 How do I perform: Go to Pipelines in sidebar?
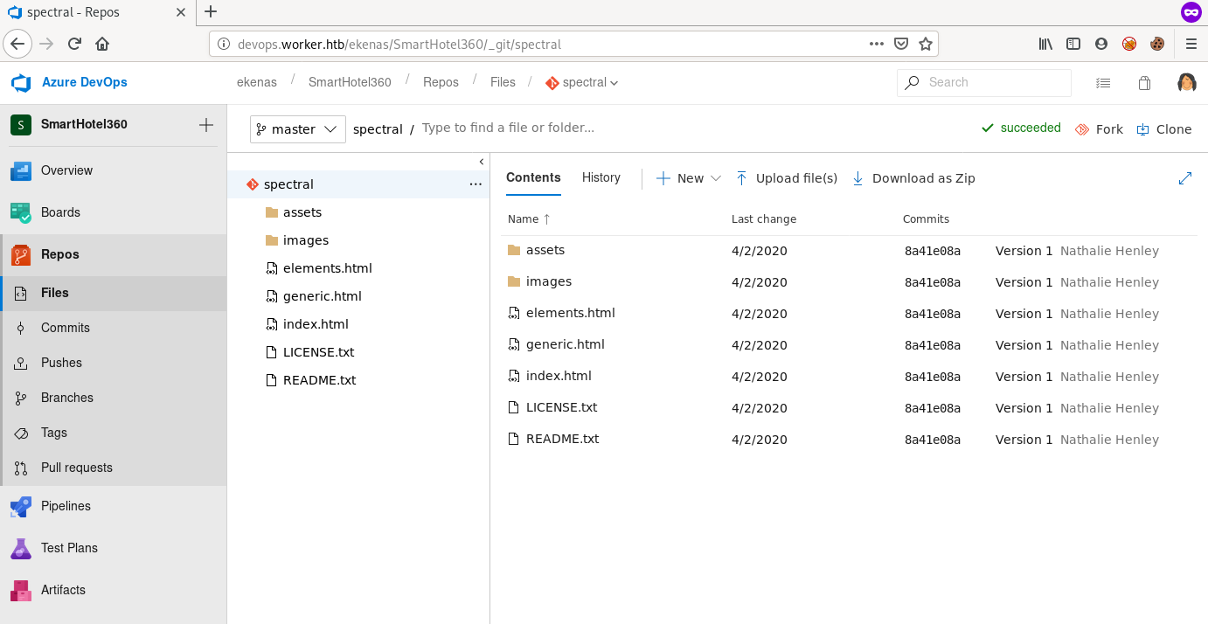click(66, 506)
